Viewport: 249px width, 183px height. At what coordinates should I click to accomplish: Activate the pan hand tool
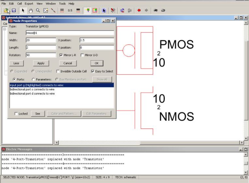click(31, 10)
